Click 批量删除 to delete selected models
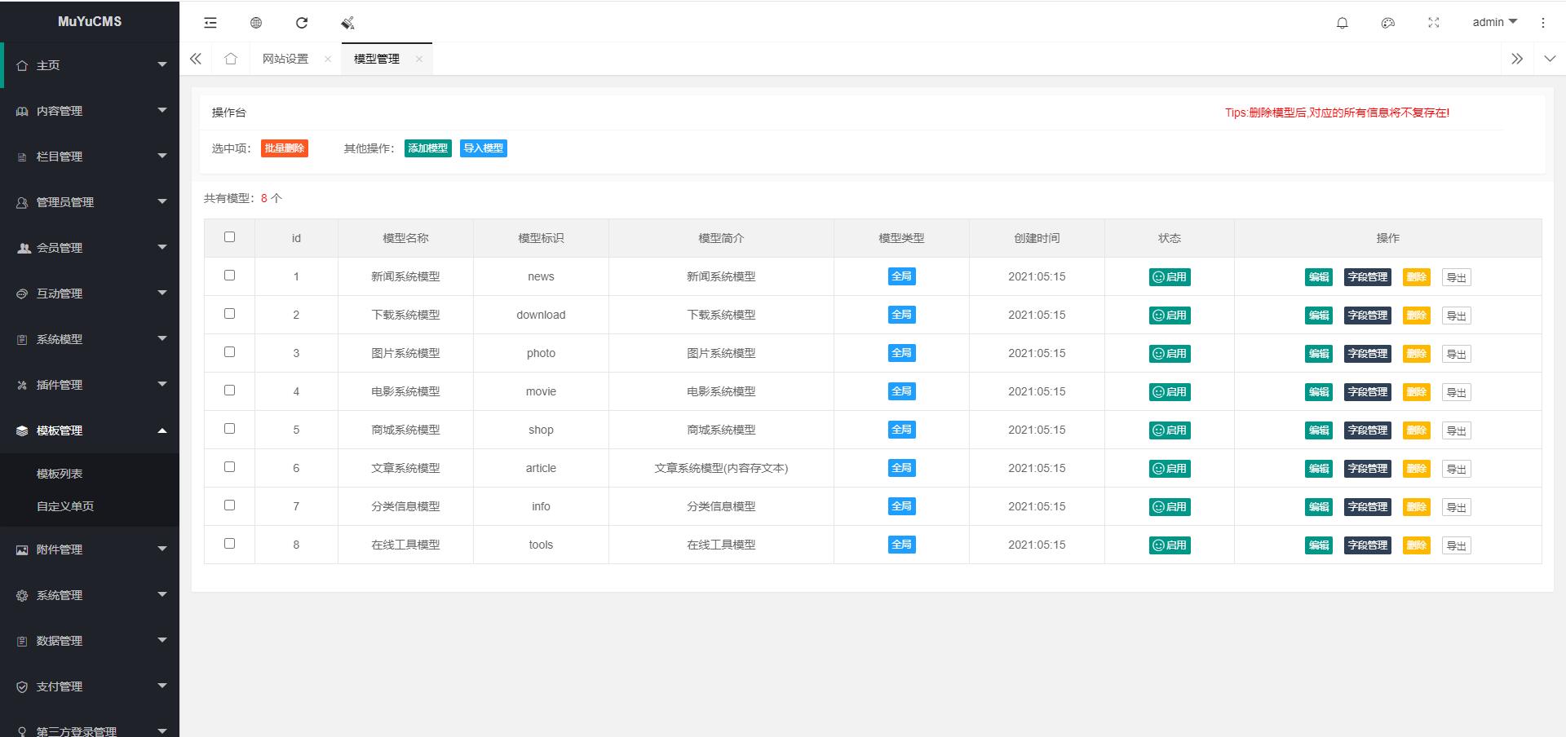 tap(284, 148)
